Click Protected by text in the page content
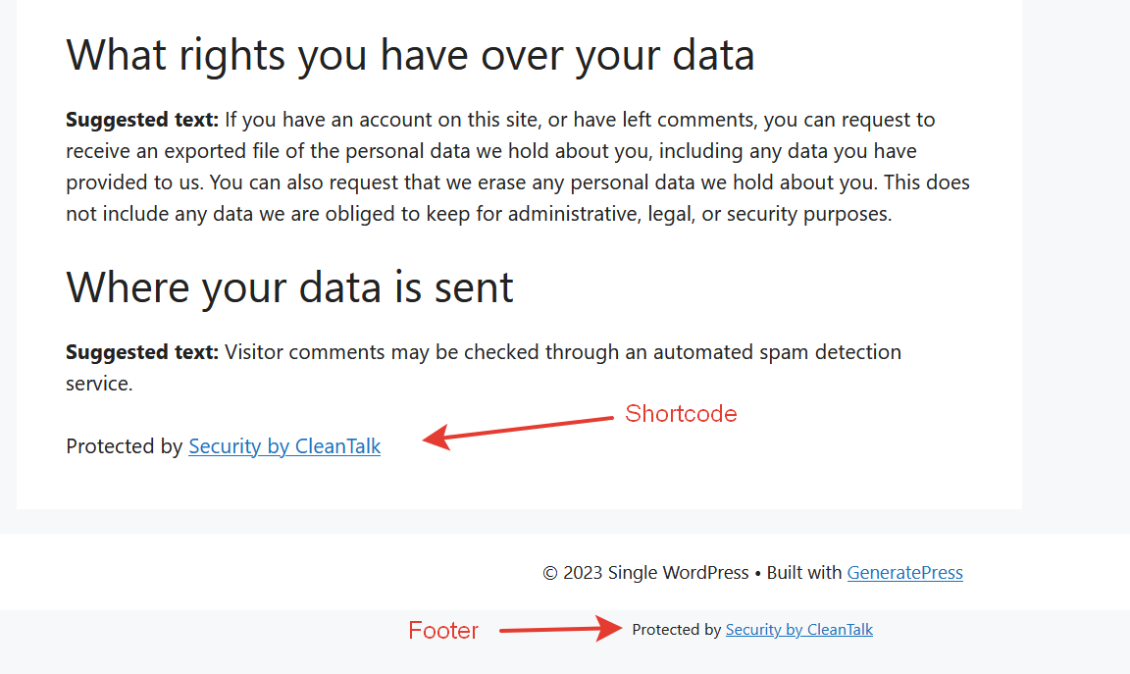 [124, 446]
